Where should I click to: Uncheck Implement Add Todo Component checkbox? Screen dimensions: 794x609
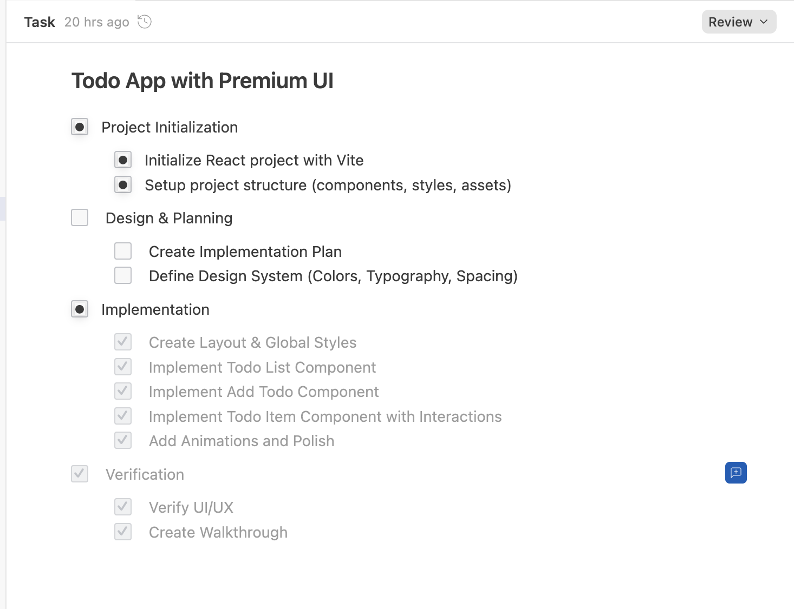tap(123, 391)
